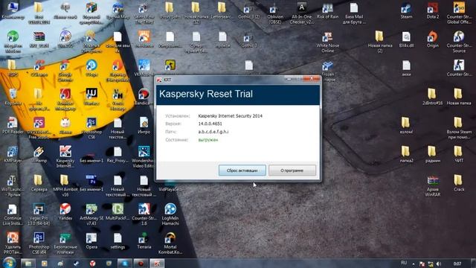Open Counter-Strike Global Offensive shortcut
The width and height of the screenshot is (476, 268).
tap(459, 13)
